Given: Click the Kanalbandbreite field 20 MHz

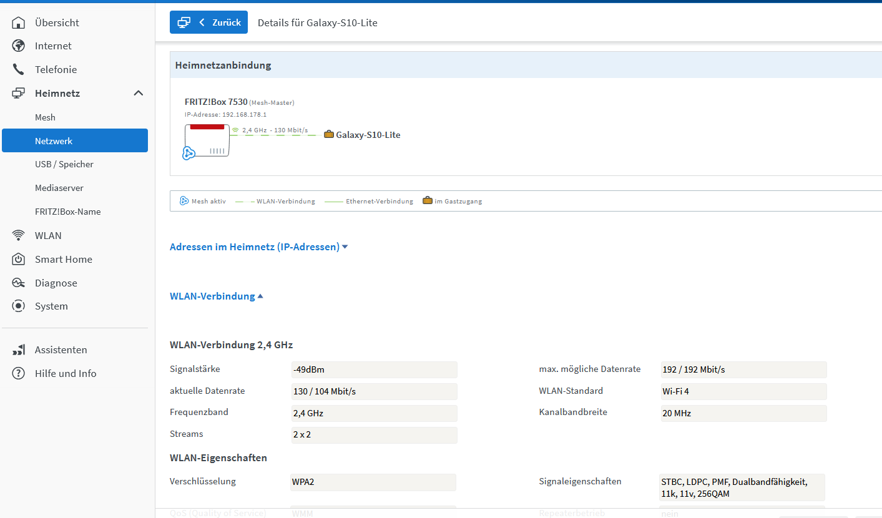Looking at the screenshot, I should pyautogui.click(x=743, y=413).
